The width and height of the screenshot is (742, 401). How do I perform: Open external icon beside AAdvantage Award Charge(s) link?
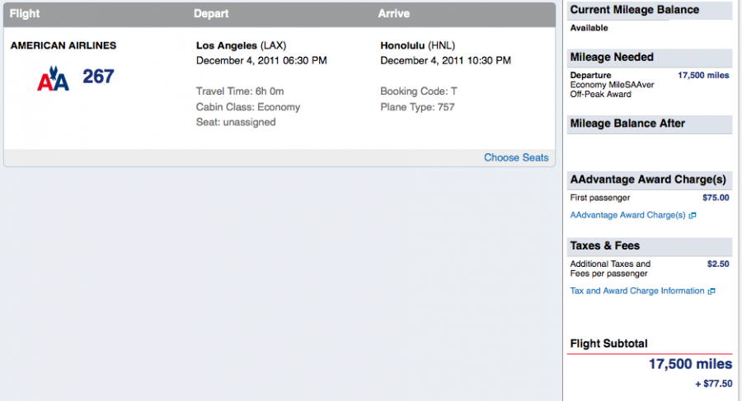point(693,216)
